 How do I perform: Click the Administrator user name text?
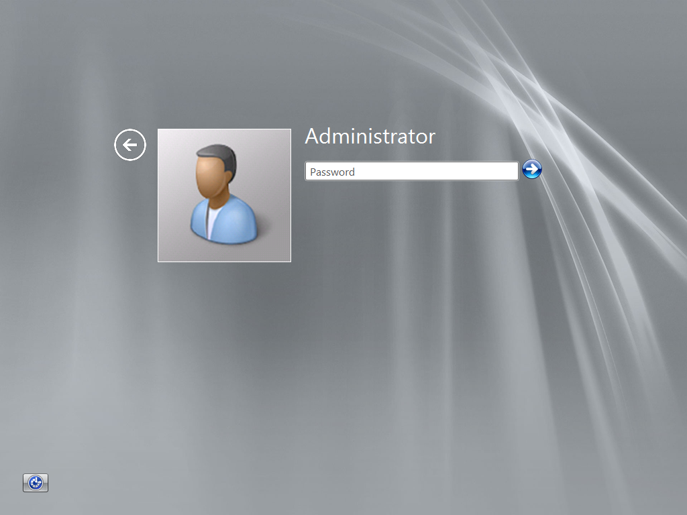pos(370,136)
